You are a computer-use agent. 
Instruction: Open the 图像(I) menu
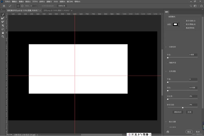21,2
